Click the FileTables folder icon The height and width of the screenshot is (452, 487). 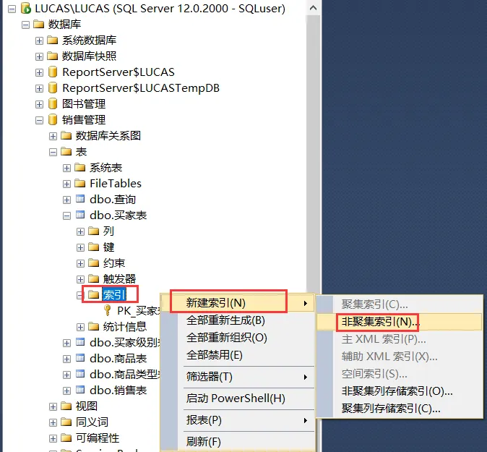(79, 184)
